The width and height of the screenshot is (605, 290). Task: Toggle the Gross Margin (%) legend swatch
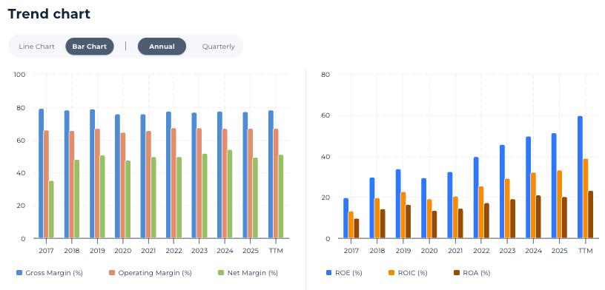pos(19,273)
